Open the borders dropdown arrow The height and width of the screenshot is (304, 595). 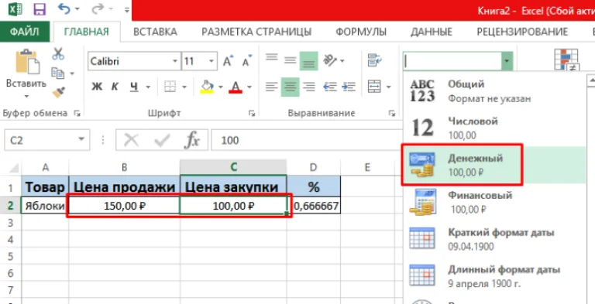click(184, 87)
